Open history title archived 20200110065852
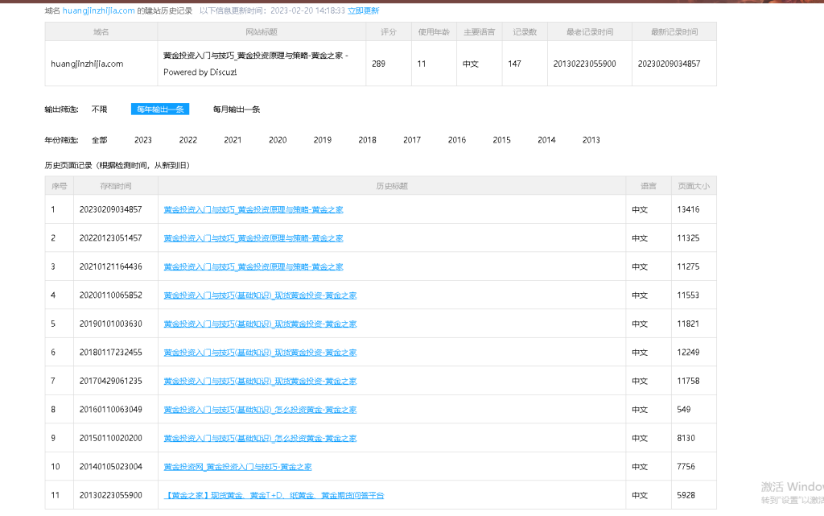This screenshot has width=824, height=516. click(260, 295)
